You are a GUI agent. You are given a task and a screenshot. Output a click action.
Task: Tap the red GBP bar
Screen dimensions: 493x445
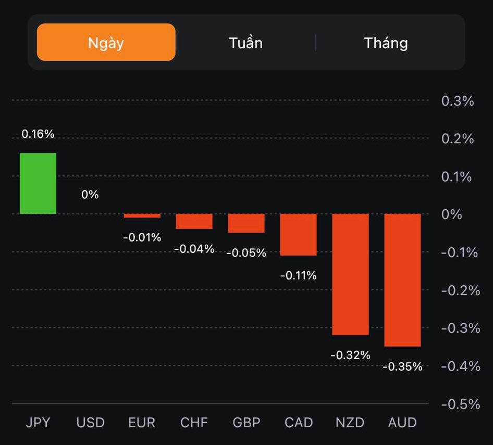tap(246, 223)
